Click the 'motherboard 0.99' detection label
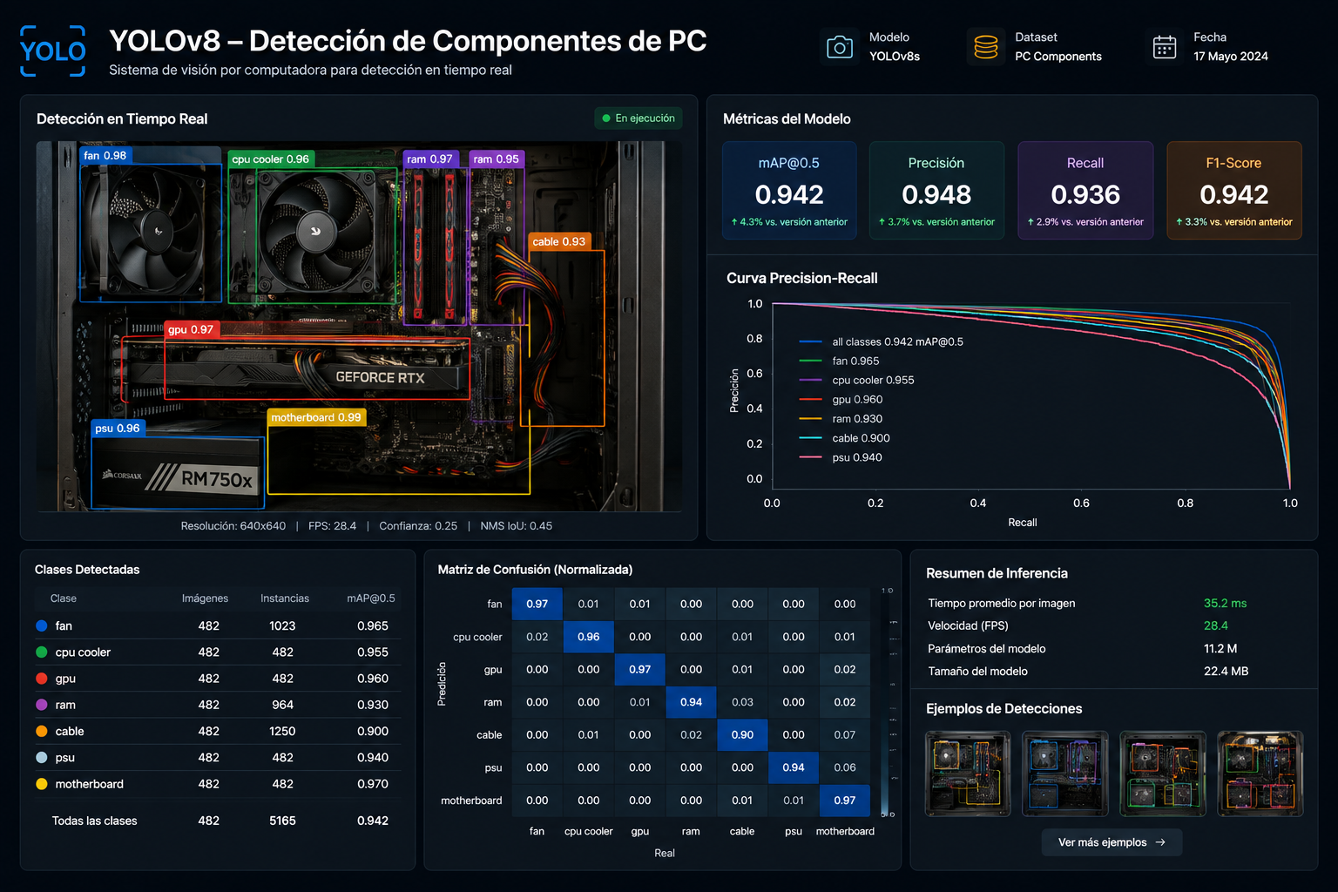This screenshot has width=1338, height=892. (x=316, y=417)
